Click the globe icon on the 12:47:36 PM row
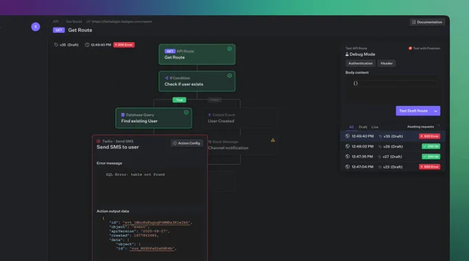 point(347,156)
